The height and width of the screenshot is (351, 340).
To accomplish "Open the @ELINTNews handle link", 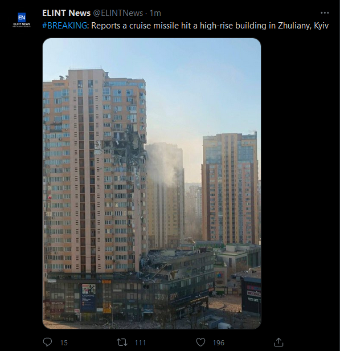I will point(118,13).
